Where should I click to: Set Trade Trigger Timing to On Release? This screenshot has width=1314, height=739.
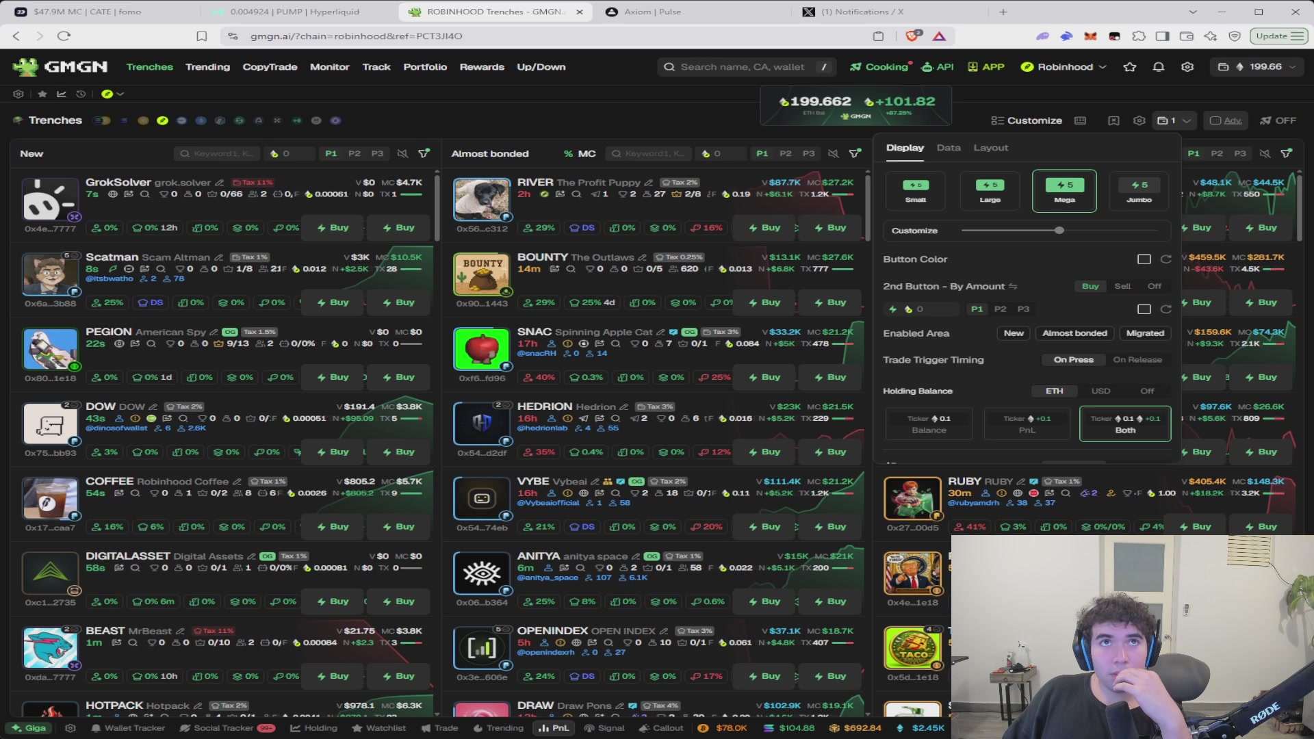point(1137,360)
